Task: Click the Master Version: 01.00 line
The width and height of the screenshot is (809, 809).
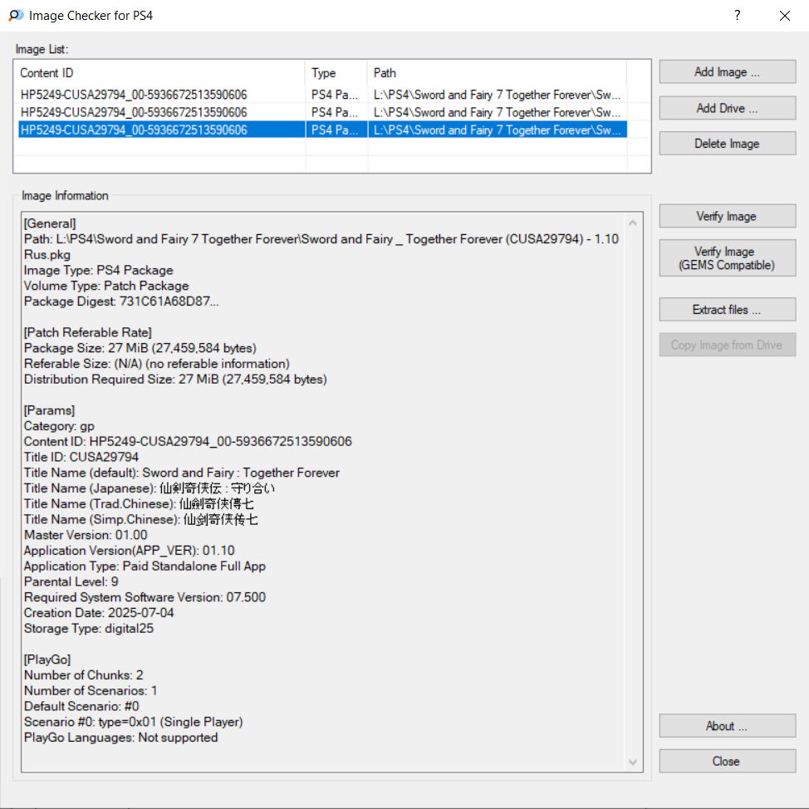Action: [86, 535]
